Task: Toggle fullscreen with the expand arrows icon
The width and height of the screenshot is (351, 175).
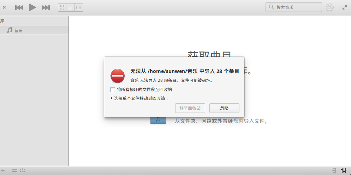Action: [345, 7]
